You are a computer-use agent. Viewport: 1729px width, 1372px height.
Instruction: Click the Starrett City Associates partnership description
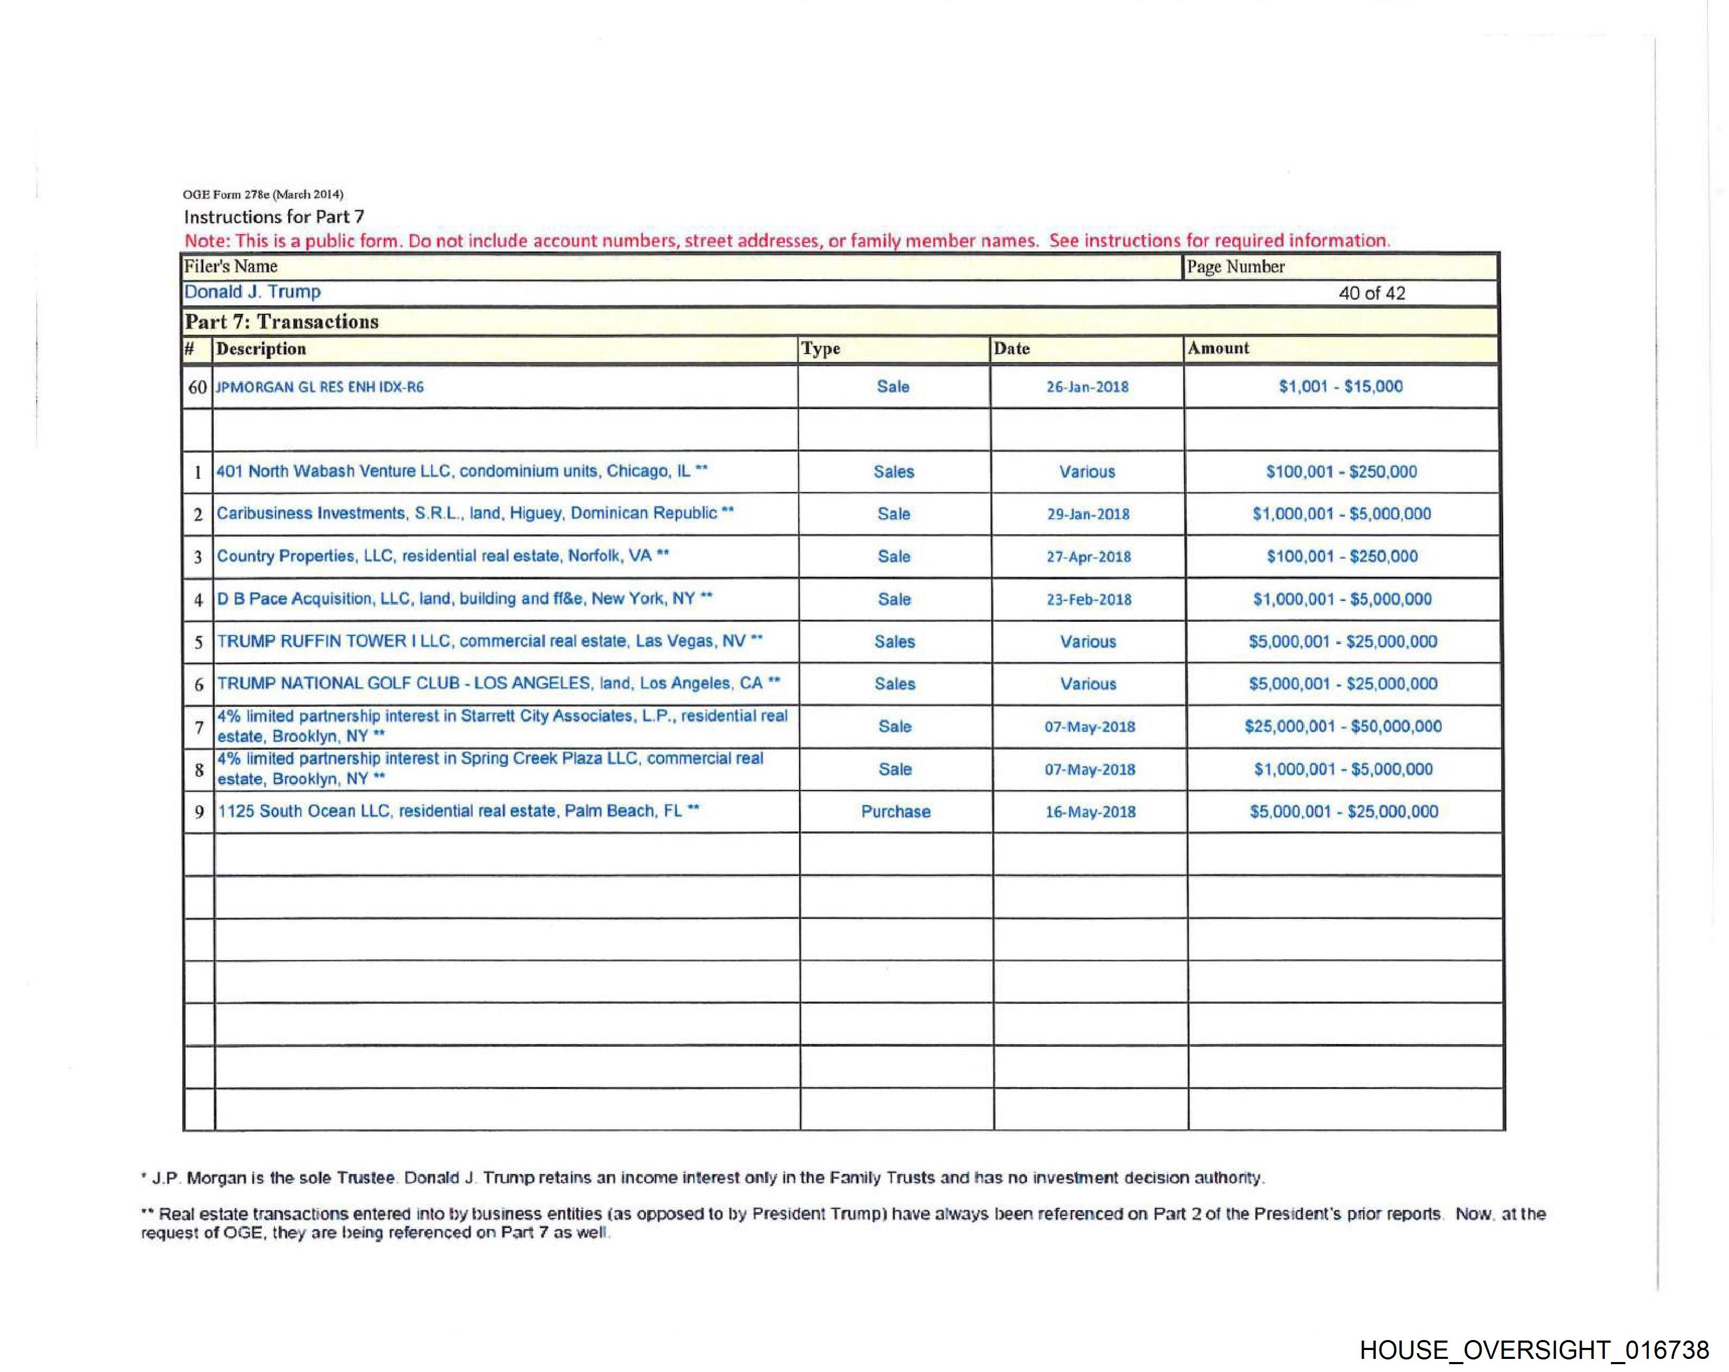(502, 727)
